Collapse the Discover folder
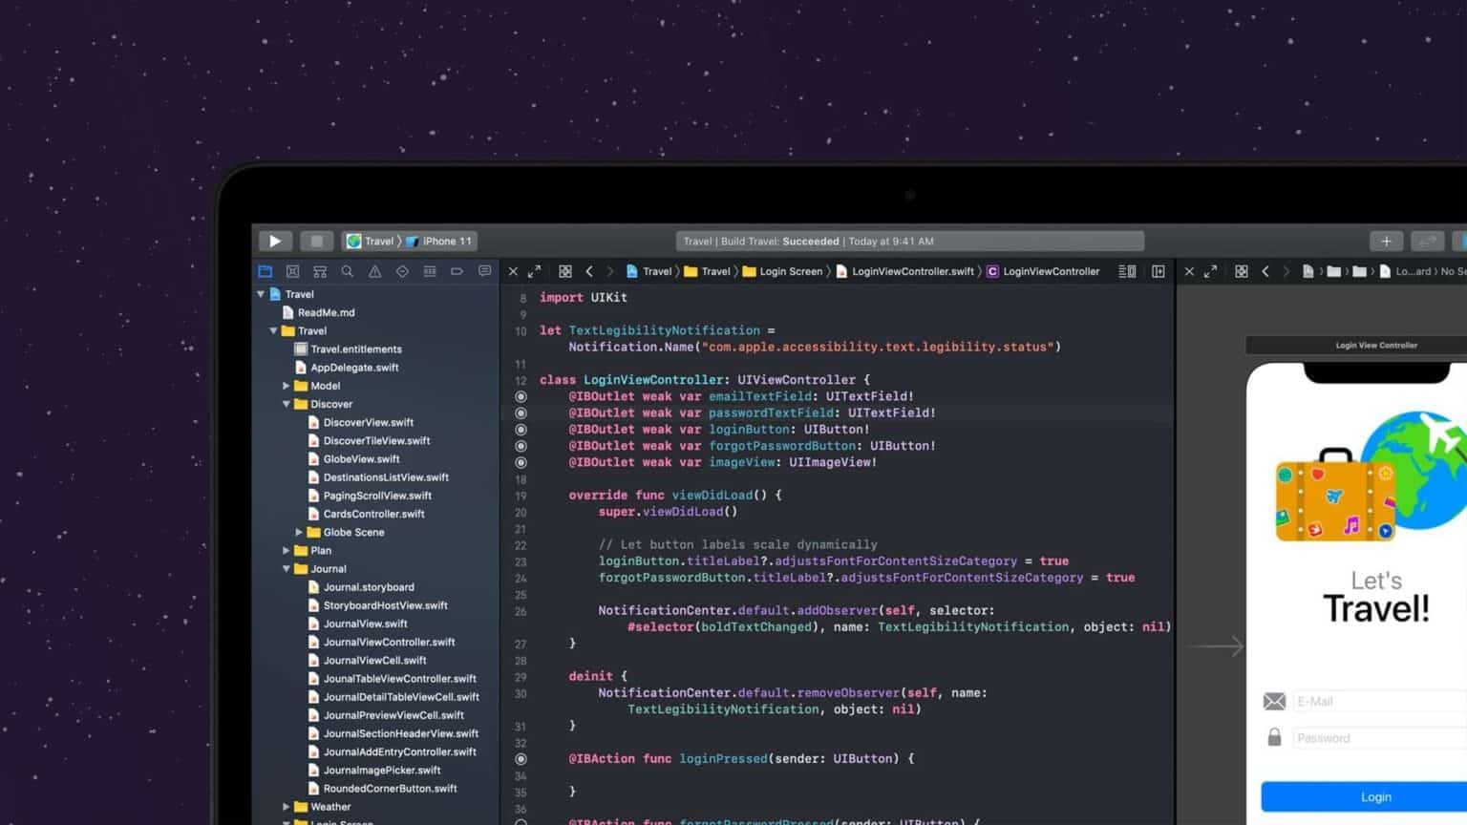Screen dimensions: 1467x825 (287, 404)
